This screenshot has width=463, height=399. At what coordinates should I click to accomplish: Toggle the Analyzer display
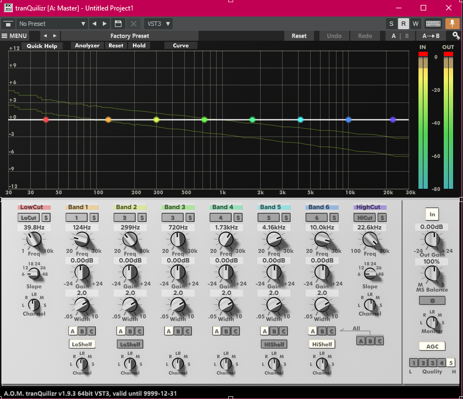(x=87, y=46)
